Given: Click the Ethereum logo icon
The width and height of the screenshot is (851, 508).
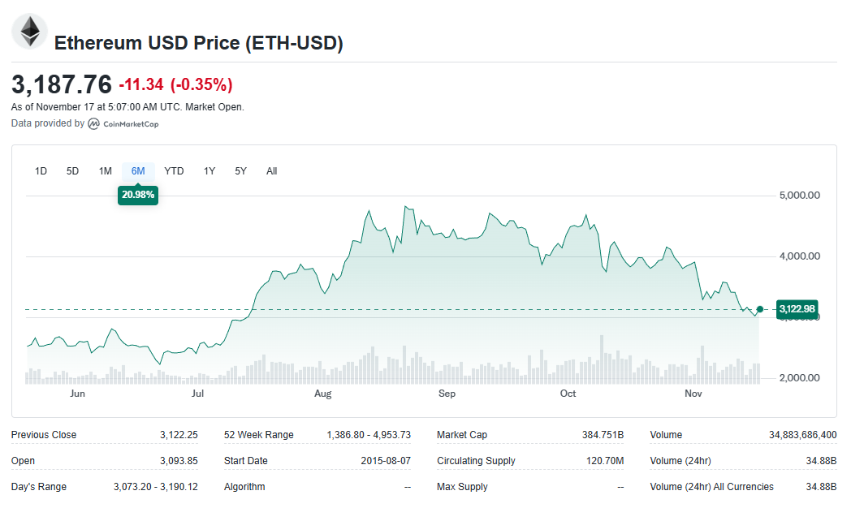Looking at the screenshot, I should 30,32.
